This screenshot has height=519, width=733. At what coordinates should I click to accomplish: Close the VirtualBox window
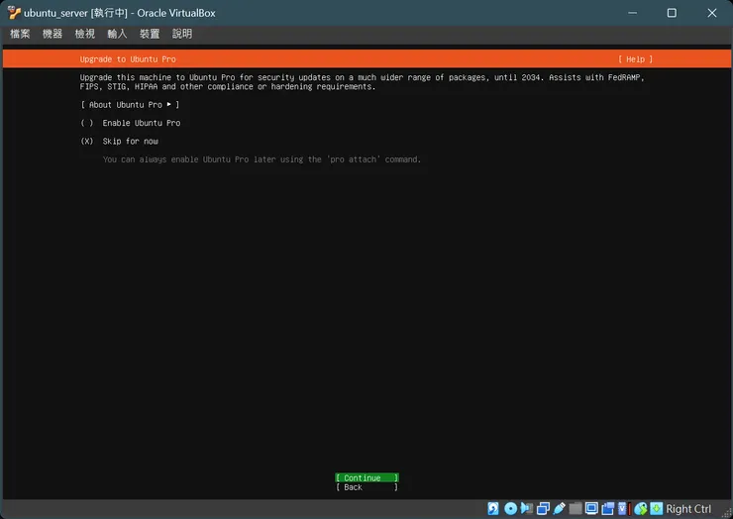[x=712, y=13]
